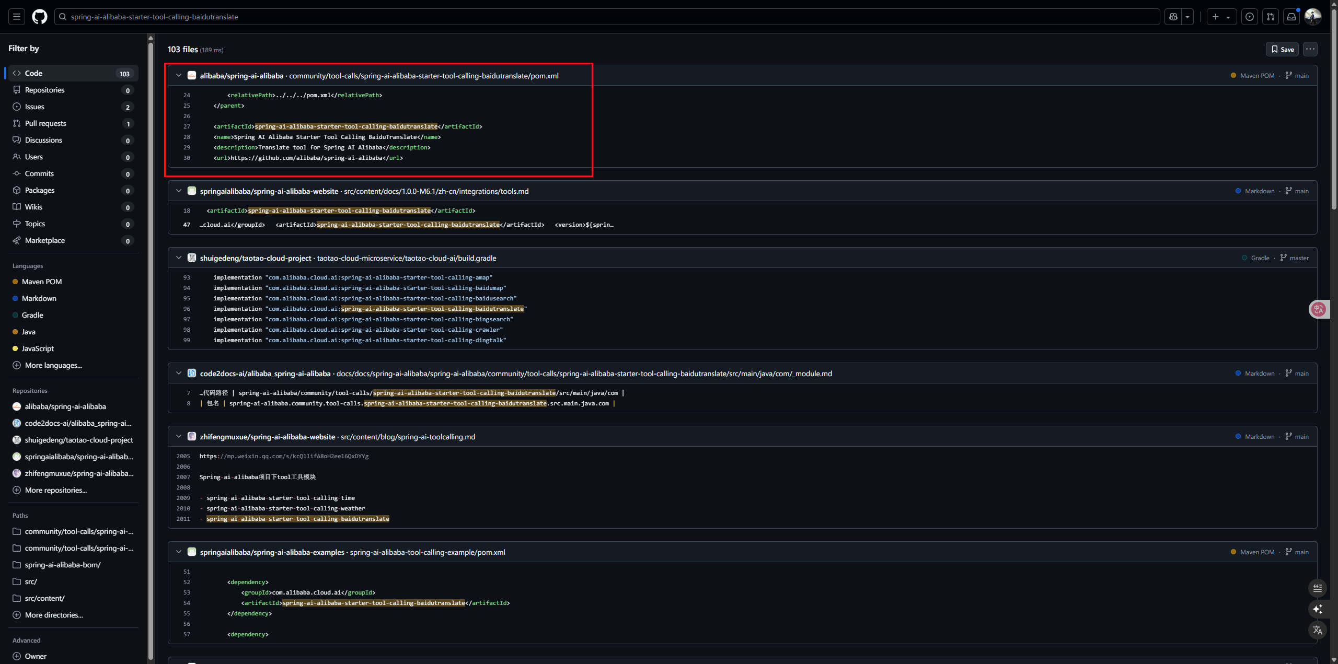Add Owner advanced filter

[x=73, y=656]
